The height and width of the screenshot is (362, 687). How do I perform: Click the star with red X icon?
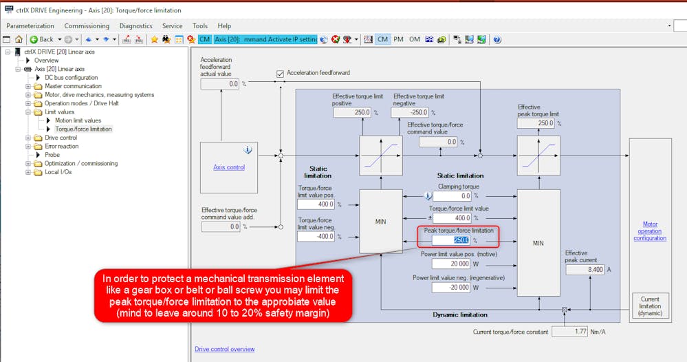click(191, 40)
